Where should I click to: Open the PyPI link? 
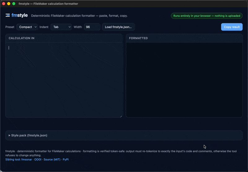point(66,160)
